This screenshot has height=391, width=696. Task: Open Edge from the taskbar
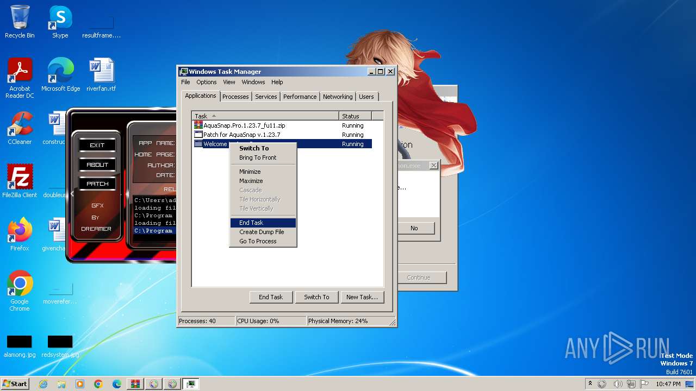[x=117, y=384]
